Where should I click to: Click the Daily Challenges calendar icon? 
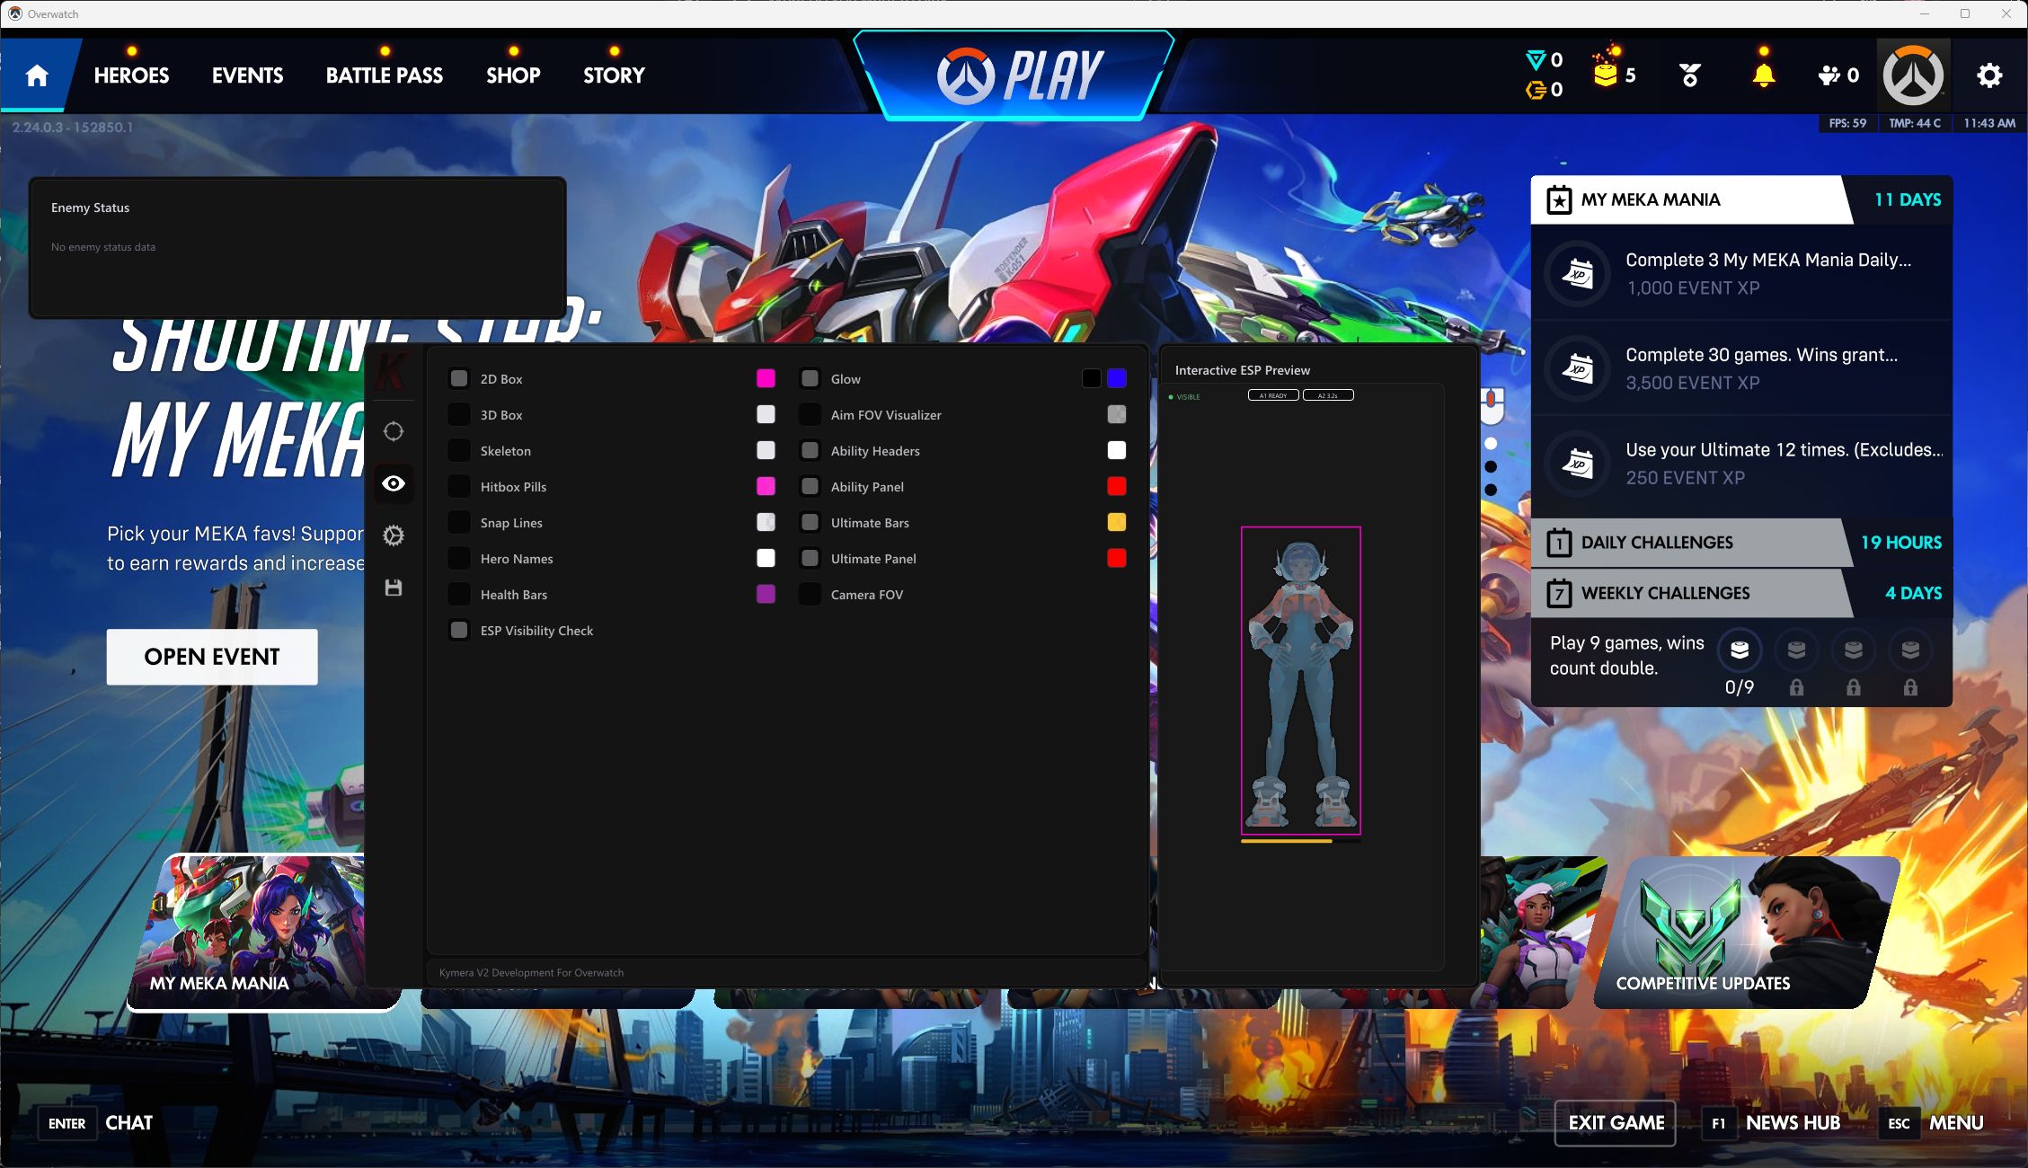(1559, 543)
